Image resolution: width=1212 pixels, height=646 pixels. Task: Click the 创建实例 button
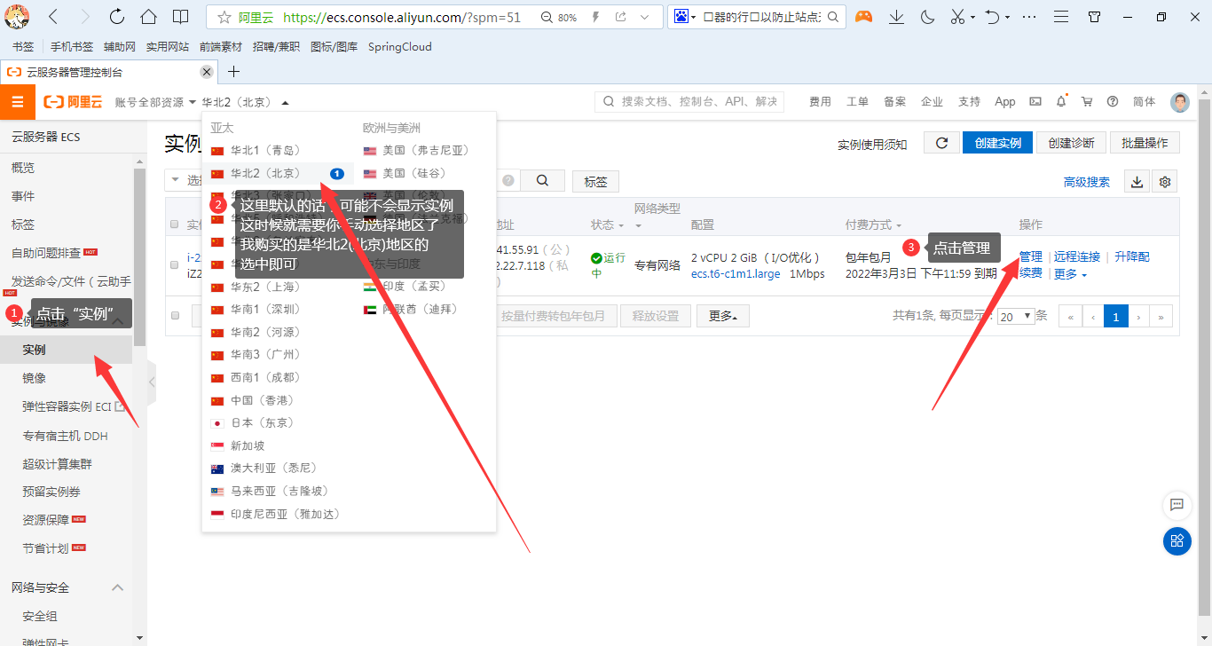tap(997, 143)
